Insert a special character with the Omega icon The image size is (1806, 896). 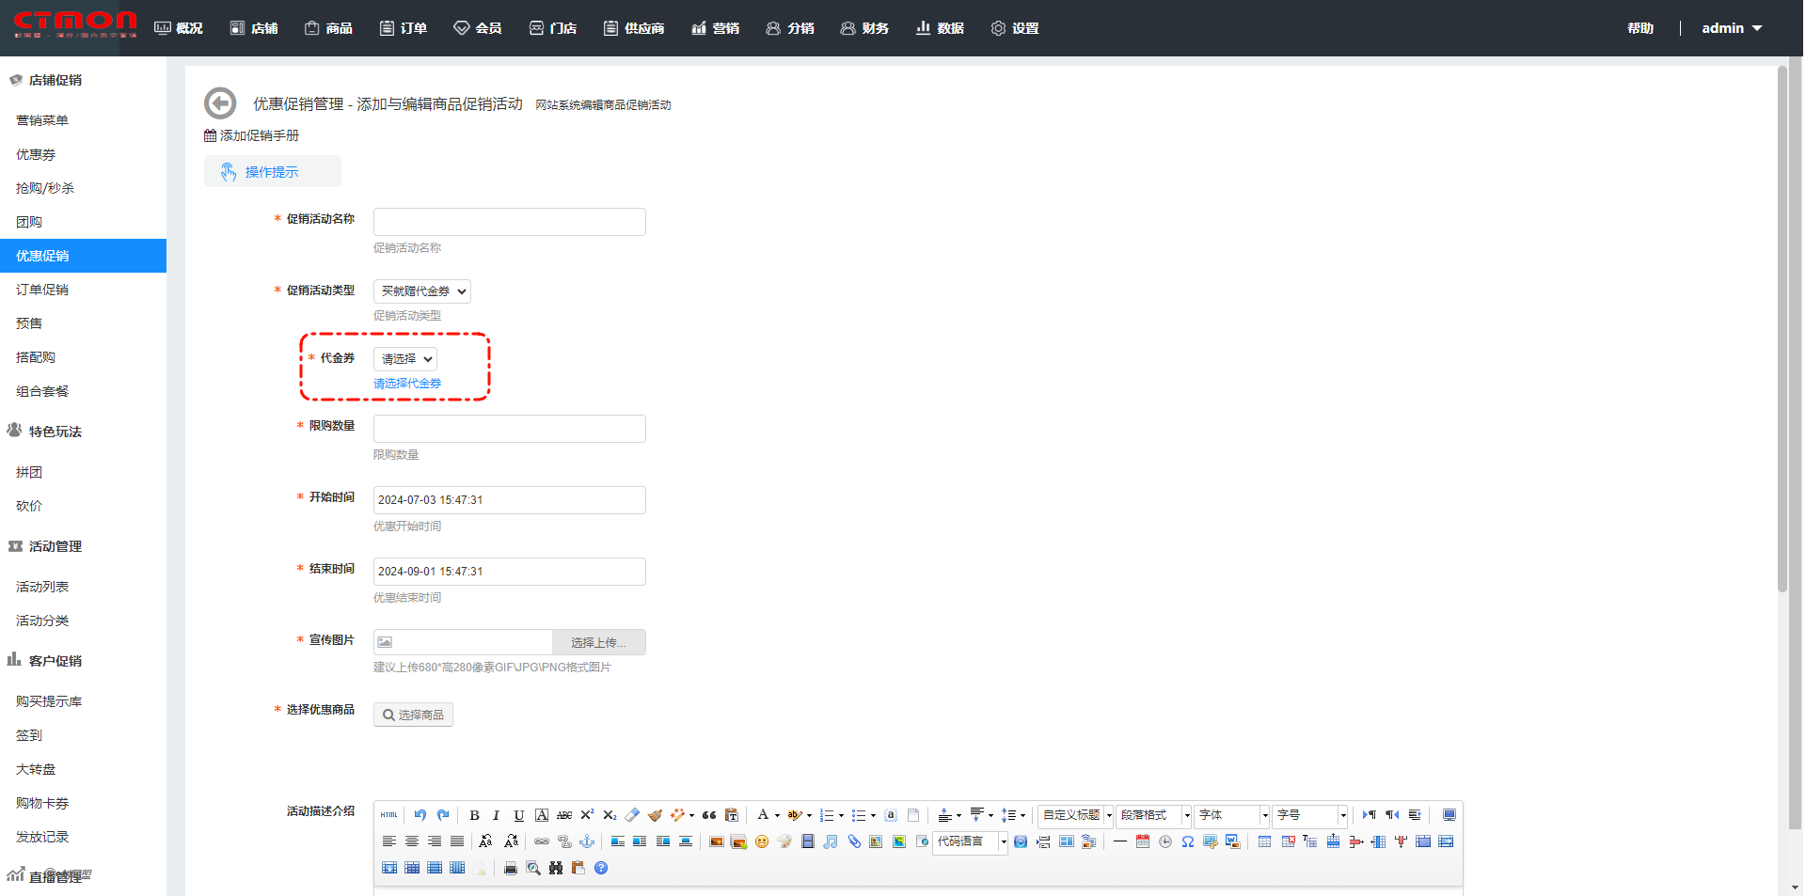coord(1188,841)
